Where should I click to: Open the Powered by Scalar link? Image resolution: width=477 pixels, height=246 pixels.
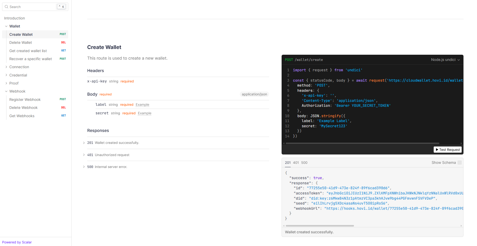[x=17, y=242]
